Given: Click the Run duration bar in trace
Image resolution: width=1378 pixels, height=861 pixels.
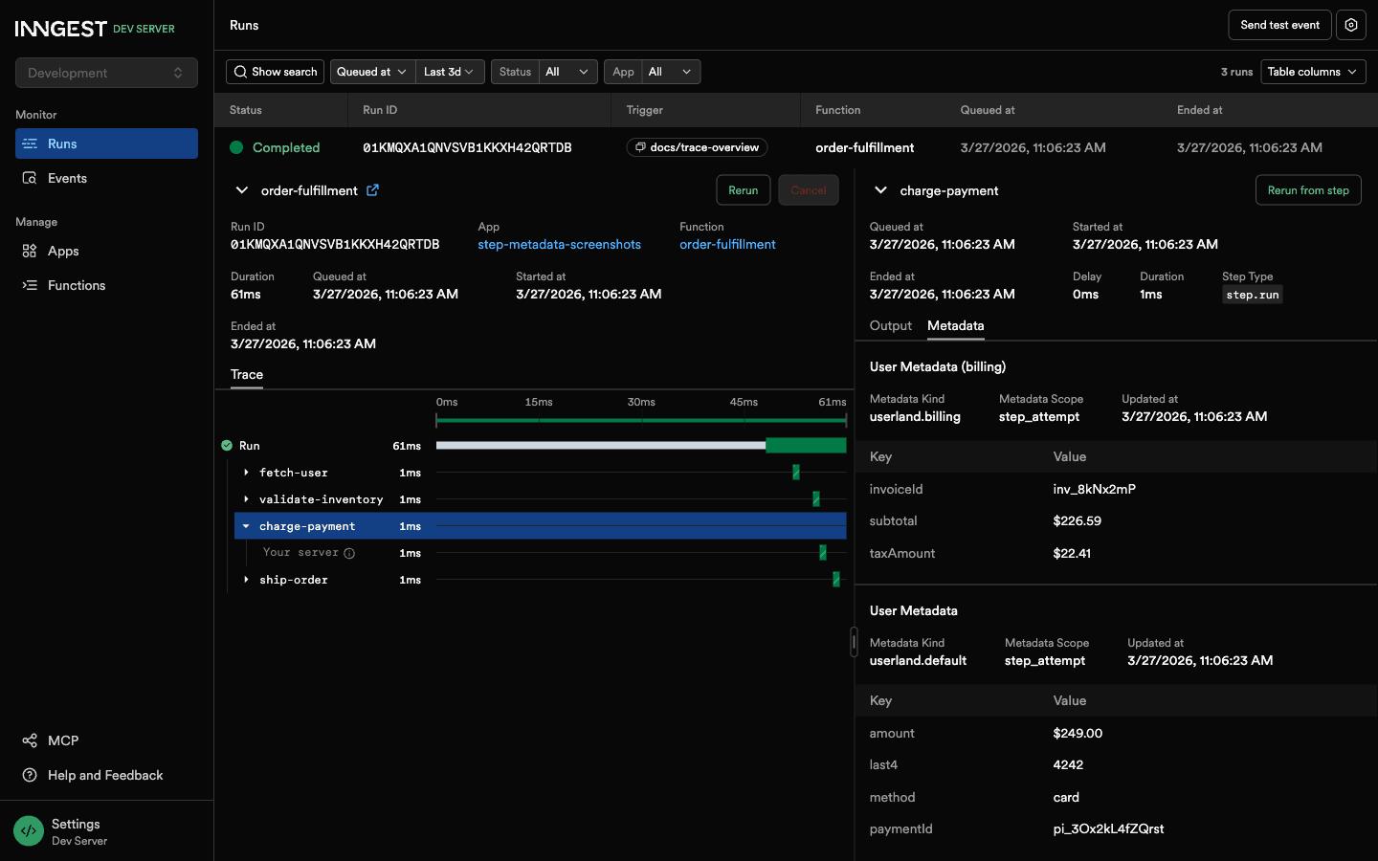Looking at the screenshot, I should point(641,446).
